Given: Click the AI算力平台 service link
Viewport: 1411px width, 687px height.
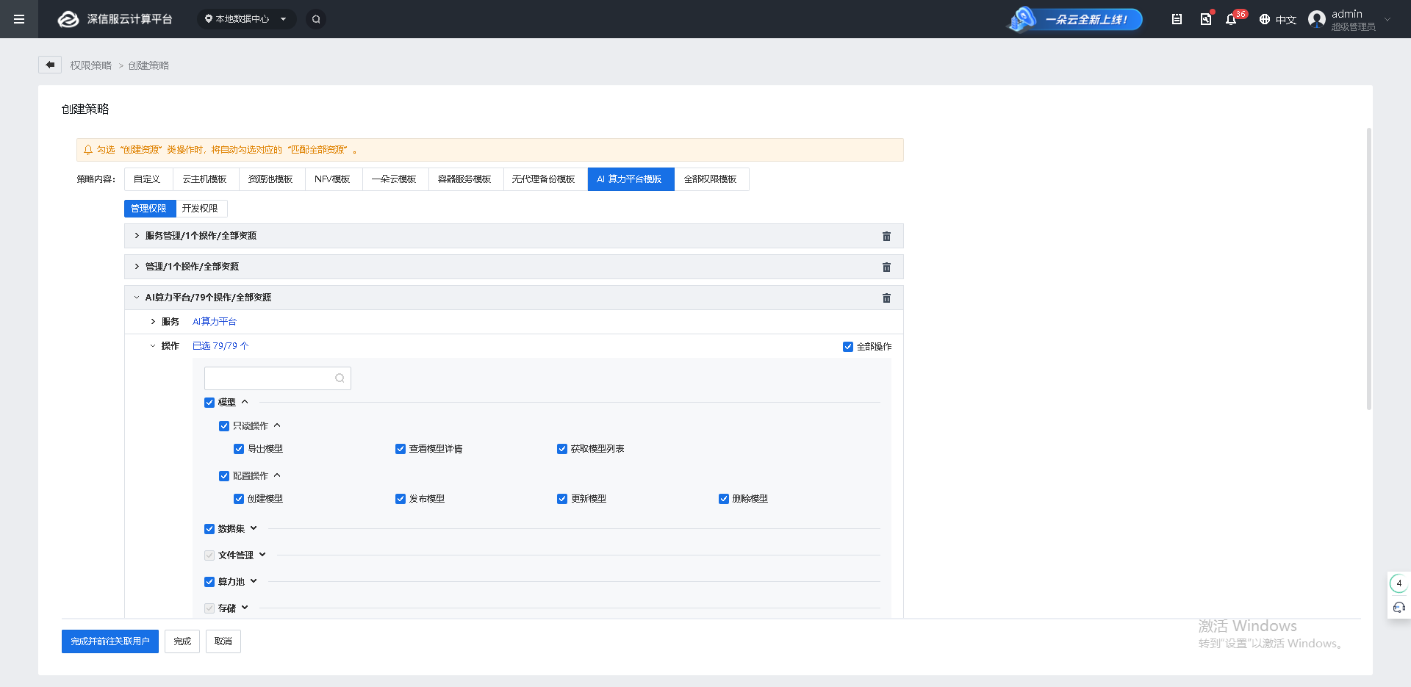Looking at the screenshot, I should (x=215, y=322).
